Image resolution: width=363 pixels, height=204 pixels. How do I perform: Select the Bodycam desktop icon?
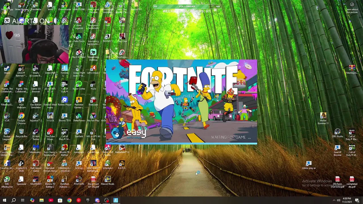pyautogui.click(x=93, y=102)
